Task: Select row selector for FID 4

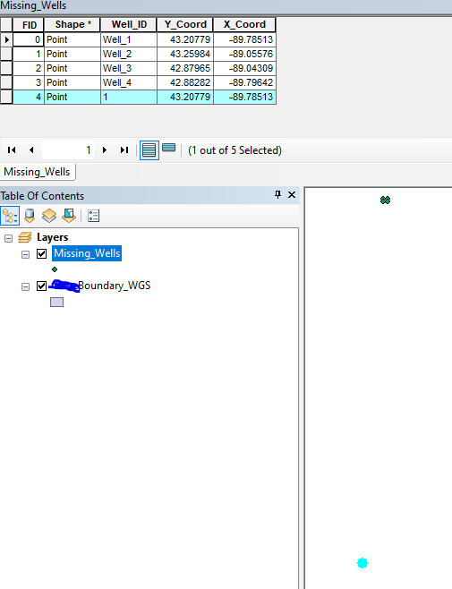Action: (6, 97)
